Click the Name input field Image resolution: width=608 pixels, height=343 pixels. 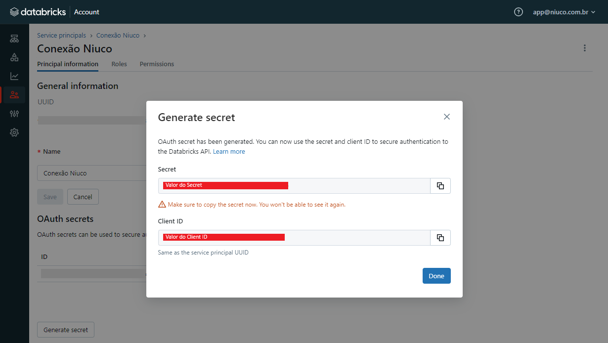pyautogui.click(x=92, y=173)
